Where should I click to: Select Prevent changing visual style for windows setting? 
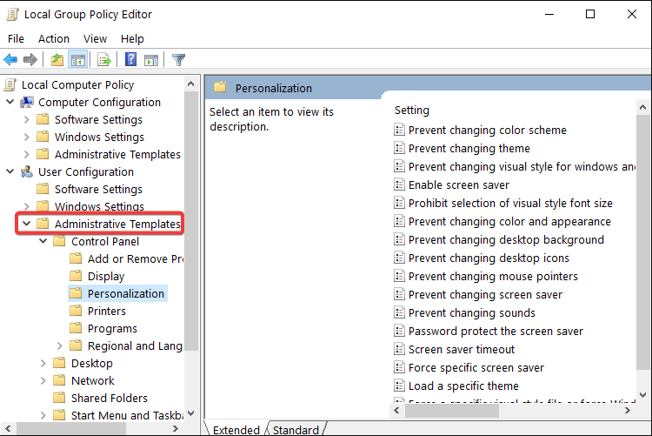click(x=522, y=166)
